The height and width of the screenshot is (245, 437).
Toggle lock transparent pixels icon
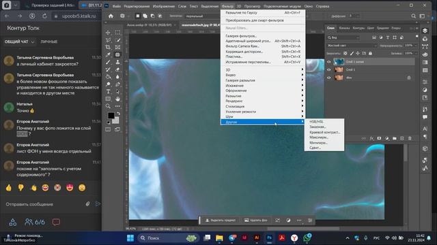tap(346, 53)
